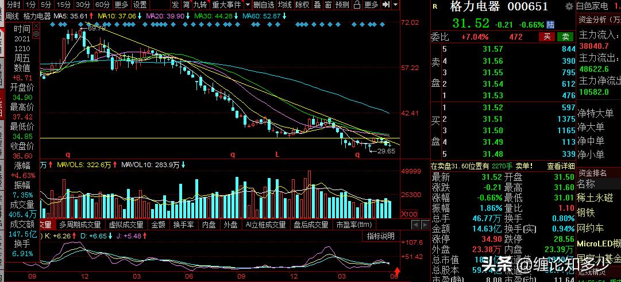Open the small gear on the data tooltip panel
Image resolution: width=621 pixels, height=282 pixels.
[x=36, y=34]
